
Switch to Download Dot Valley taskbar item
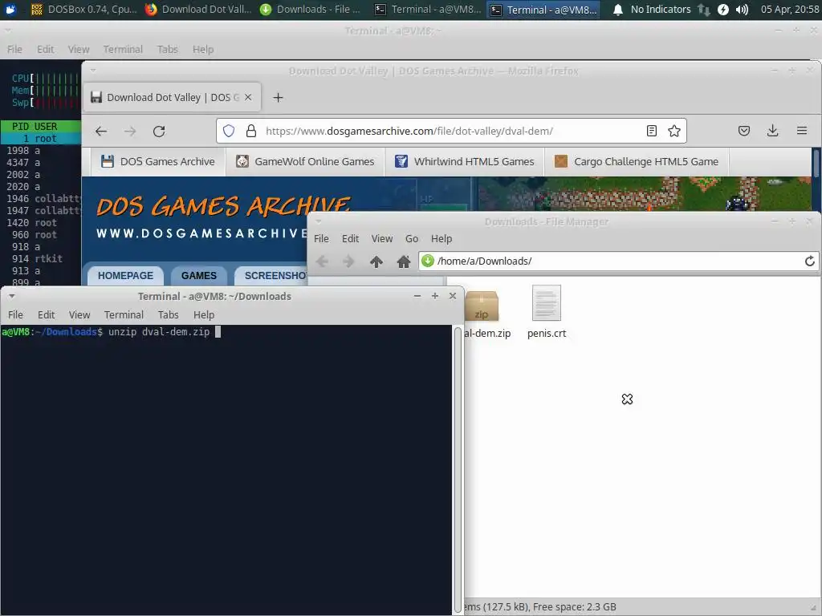coord(199,10)
